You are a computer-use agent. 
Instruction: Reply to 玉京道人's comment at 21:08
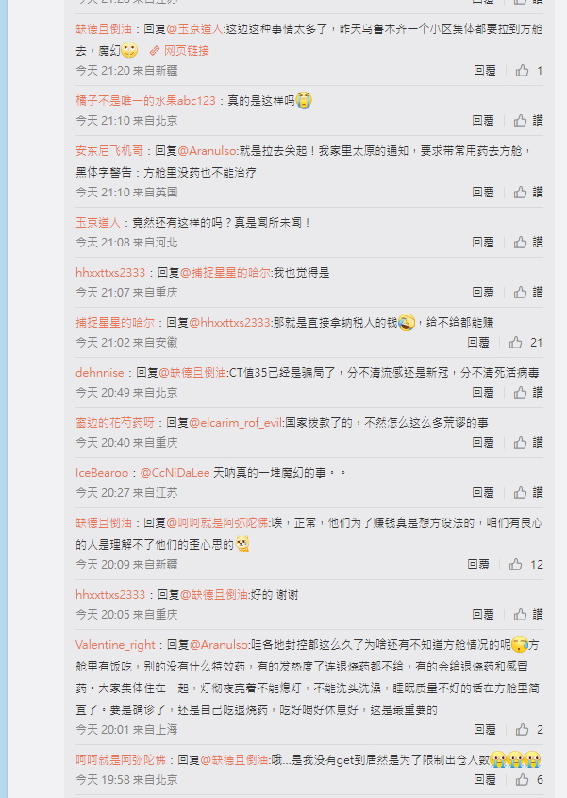[483, 243]
